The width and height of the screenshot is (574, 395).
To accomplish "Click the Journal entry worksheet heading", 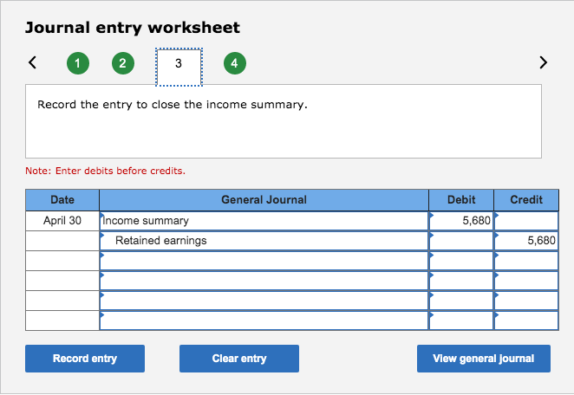I will pos(133,28).
